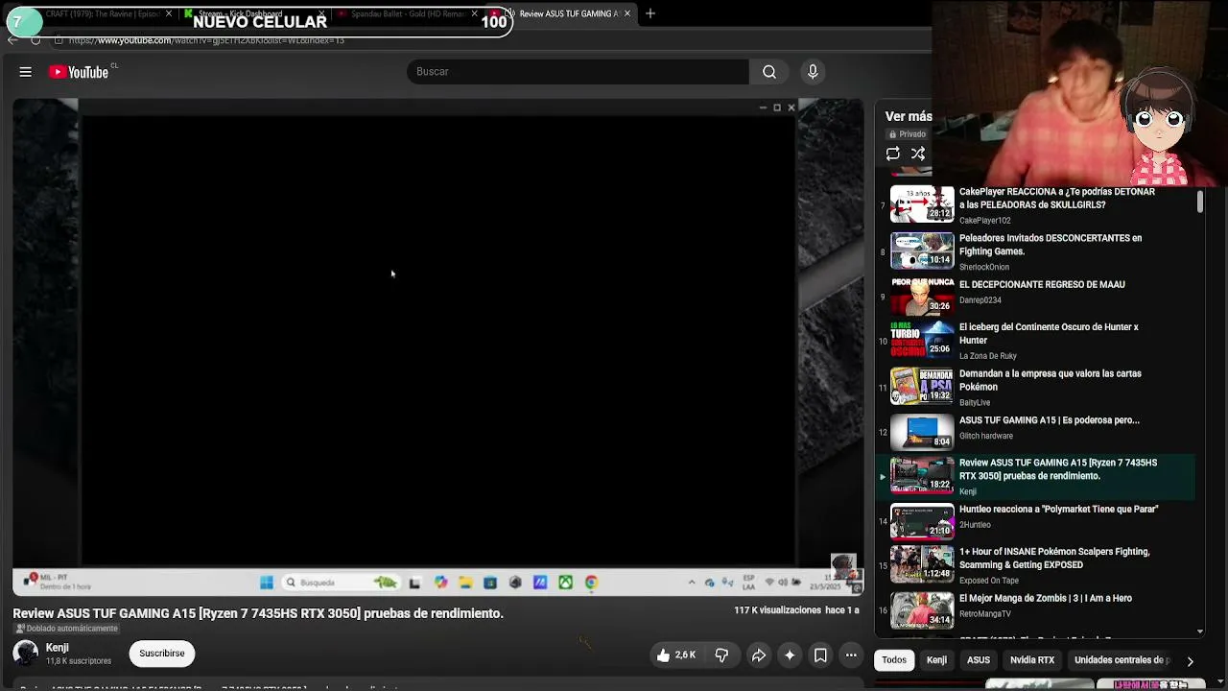This screenshot has width=1228, height=691.
Task: Select the Unidades centrales filter chip
Action: (x=1122, y=660)
